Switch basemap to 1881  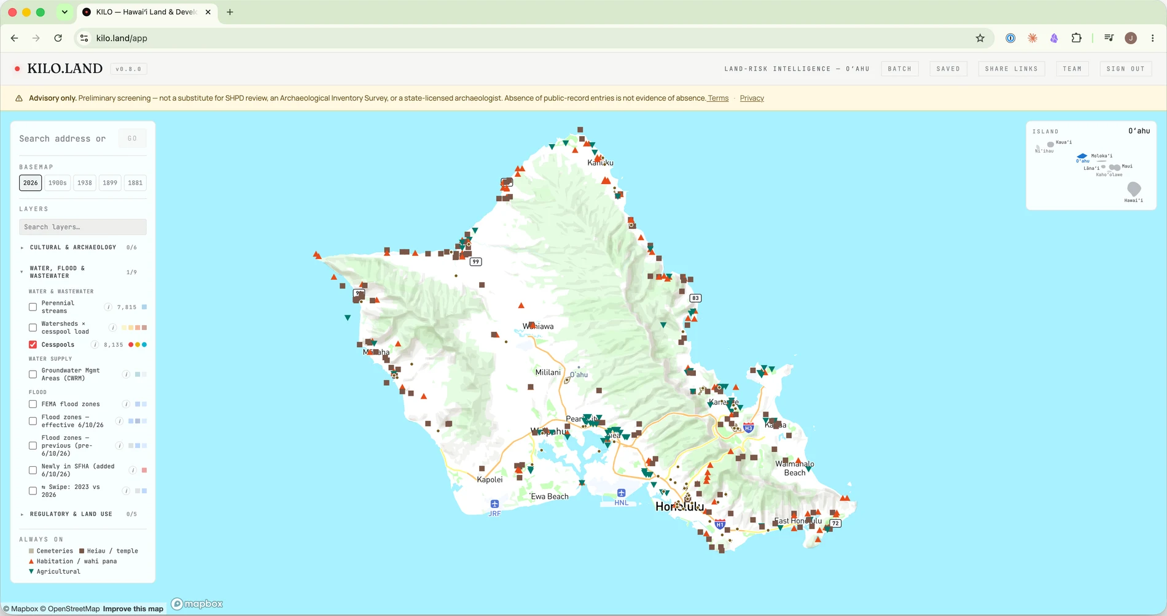coord(135,183)
